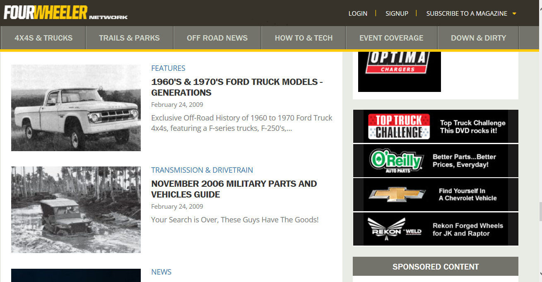Click the O'Reilly Auto Parts logo

(396, 160)
